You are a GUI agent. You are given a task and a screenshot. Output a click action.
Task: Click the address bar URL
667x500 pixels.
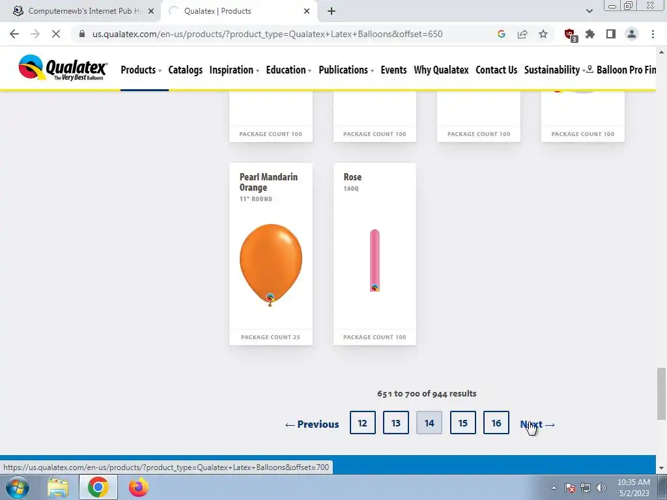click(x=268, y=34)
